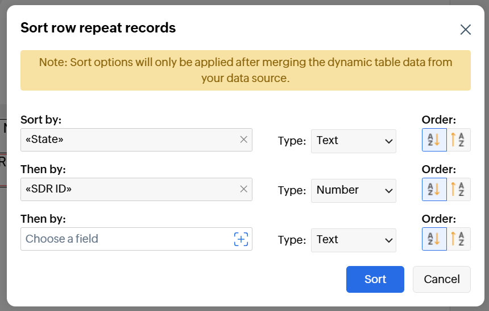This screenshot has width=489, height=311.
Task: Select up-arrow A-Z order for «SDR ID» row
Action: coord(458,190)
